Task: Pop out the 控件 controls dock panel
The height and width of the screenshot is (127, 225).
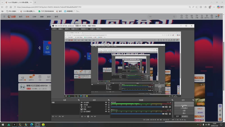Action: (x=193, y=100)
